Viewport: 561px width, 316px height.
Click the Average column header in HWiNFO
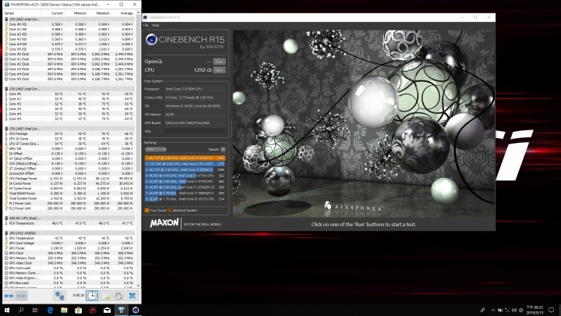[122, 13]
